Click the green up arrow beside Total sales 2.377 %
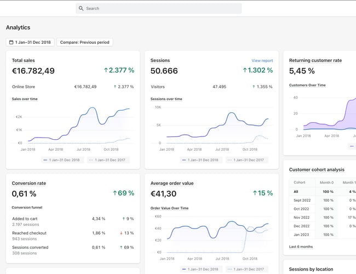 pyautogui.click(x=106, y=70)
